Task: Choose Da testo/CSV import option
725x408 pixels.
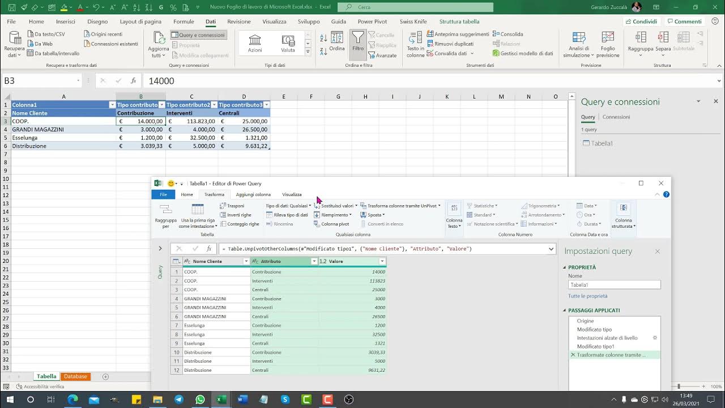Action: click(46, 34)
